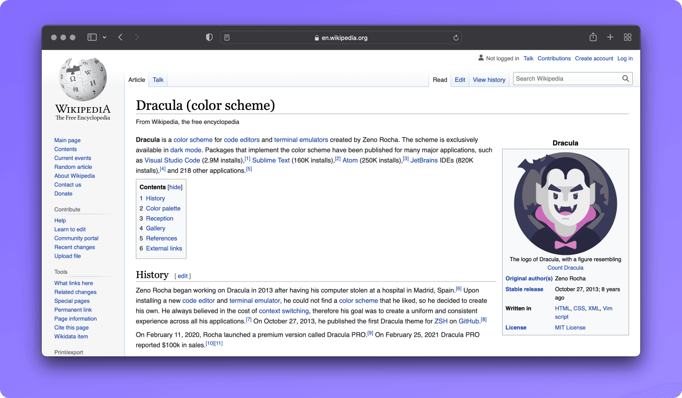Click the forward navigation arrow
The height and width of the screenshot is (398, 682).
click(x=137, y=36)
